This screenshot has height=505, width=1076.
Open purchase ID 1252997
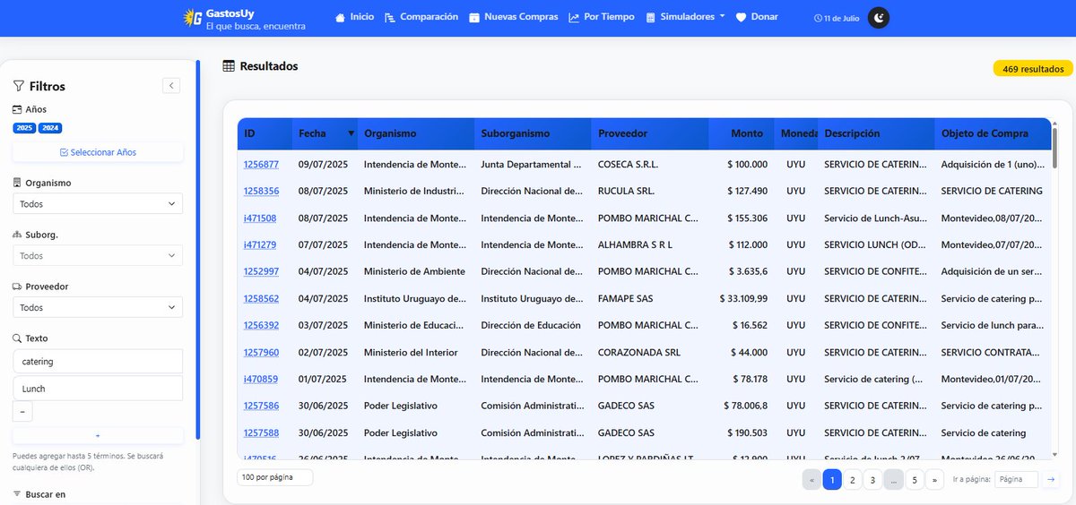tap(261, 271)
